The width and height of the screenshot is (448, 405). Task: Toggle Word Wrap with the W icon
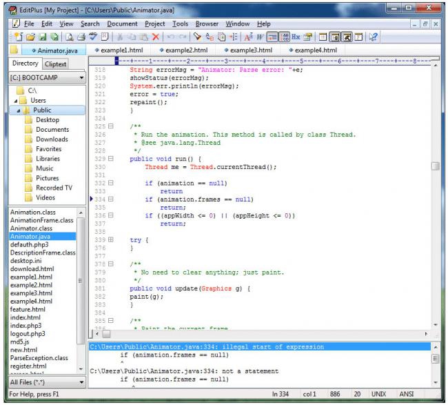pyautogui.click(x=260, y=37)
